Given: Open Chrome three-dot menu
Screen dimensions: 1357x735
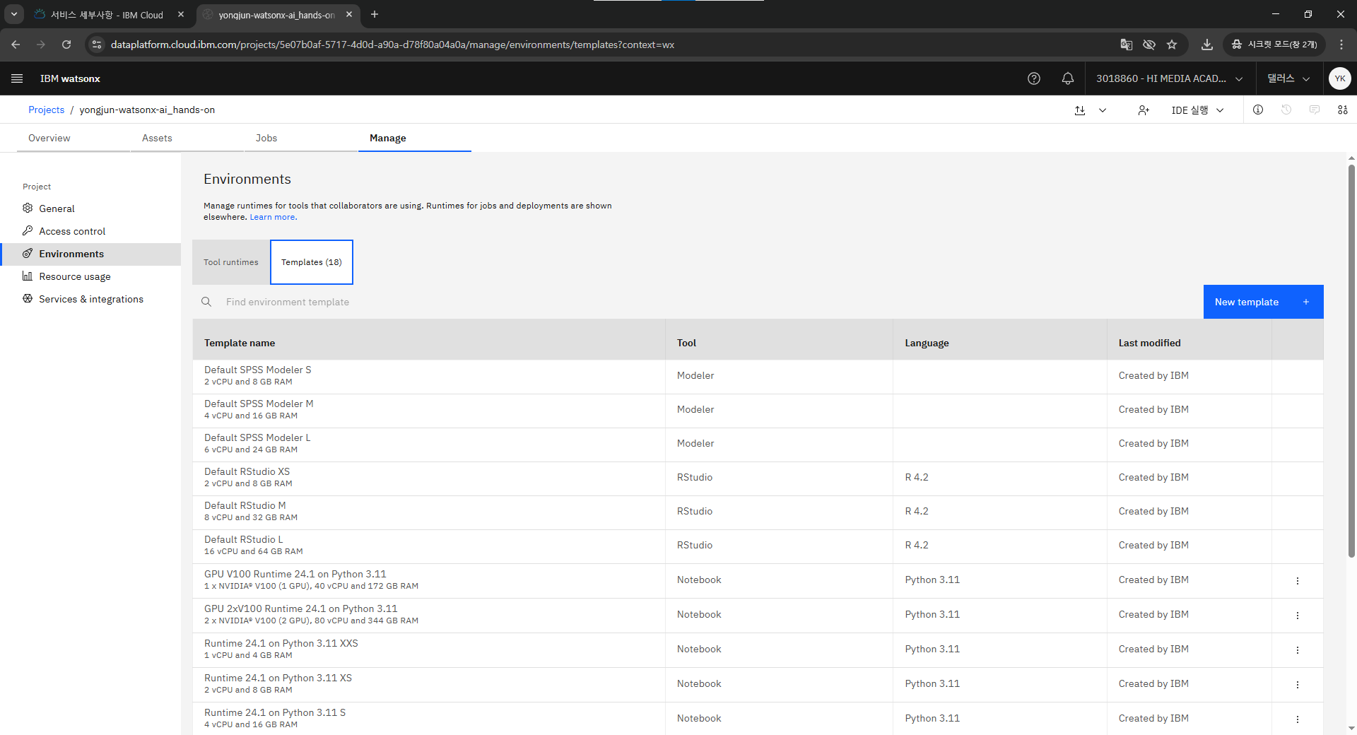Looking at the screenshot, I should (1341, 45).
